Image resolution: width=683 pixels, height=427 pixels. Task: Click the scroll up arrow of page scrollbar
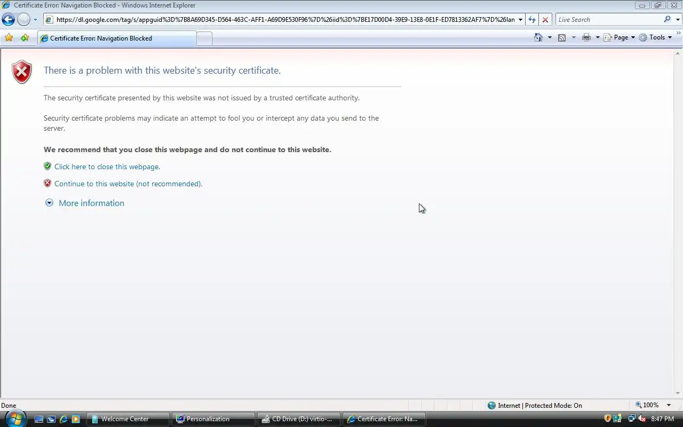(678, 53)
